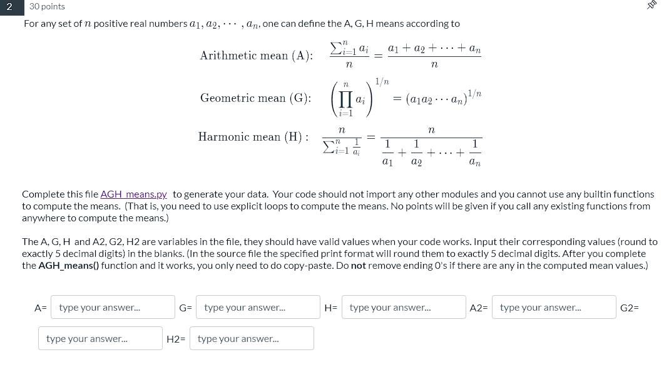Click the H= answer input field
Viewport: 664px width, 372px height.
tap(404, 307)
